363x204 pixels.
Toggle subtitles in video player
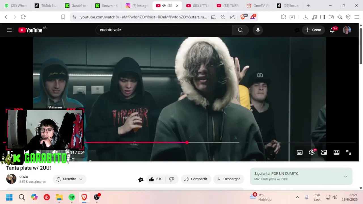point(299,152)
